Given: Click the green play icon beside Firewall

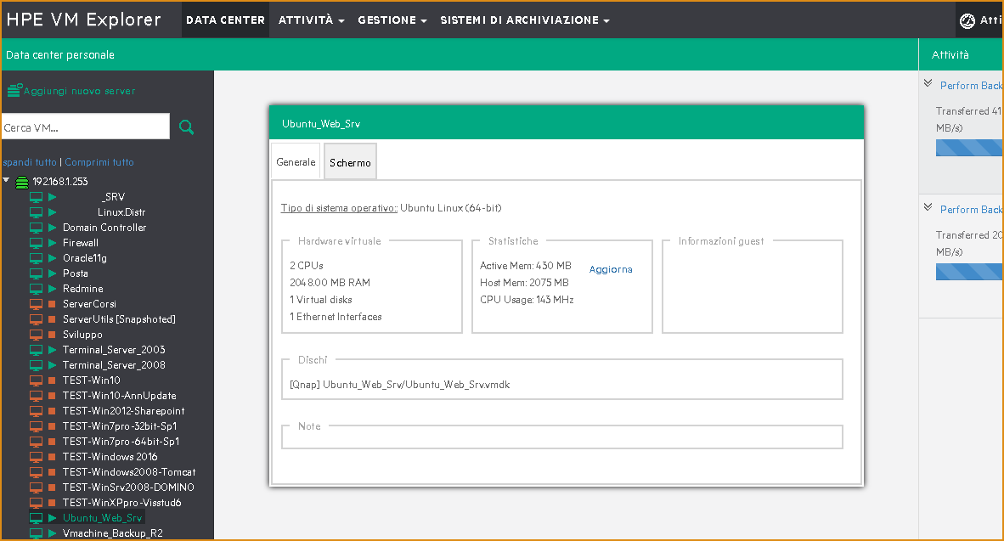Looking at the screenshot, I should tap(53, 243).
